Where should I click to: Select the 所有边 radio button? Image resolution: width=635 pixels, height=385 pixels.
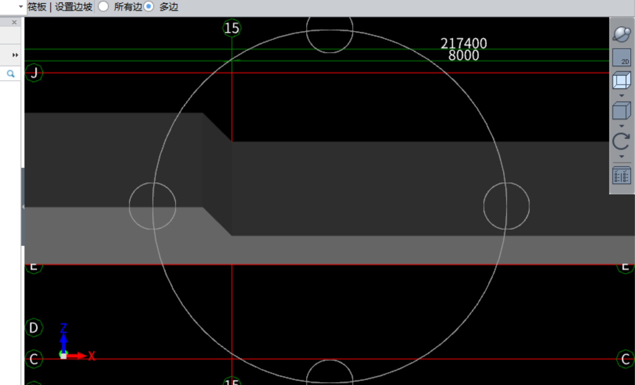point(103,7)
